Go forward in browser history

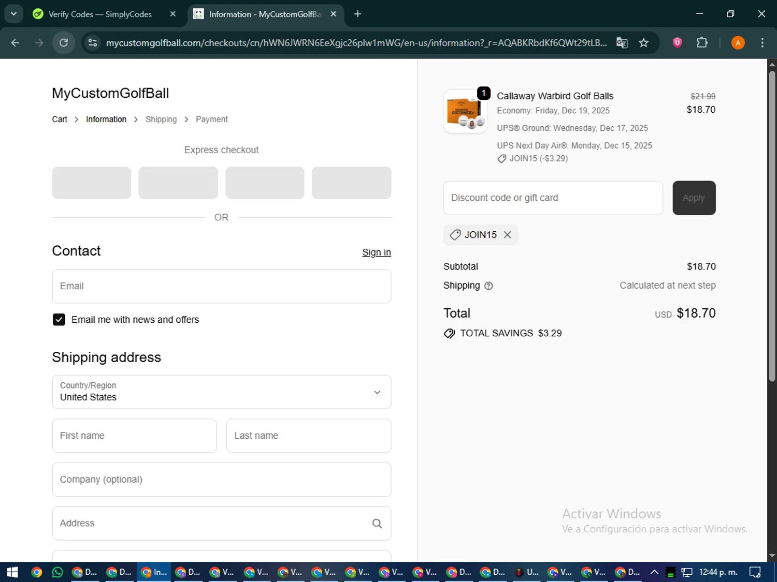[x=39, y=42]
